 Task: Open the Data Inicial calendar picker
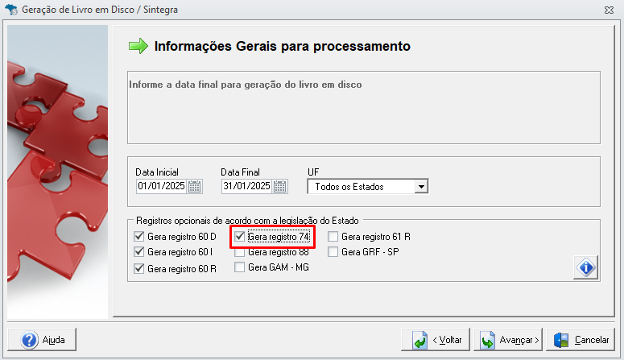195,186
